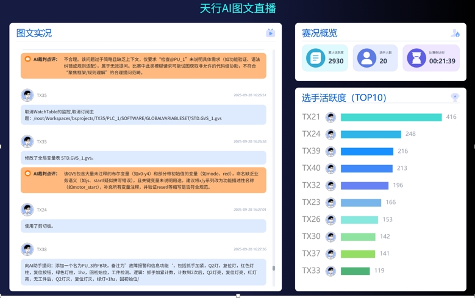Click TX24's avatar in the live feed
The width and height of the screenshot is (475, 298).
coord(27,210)
